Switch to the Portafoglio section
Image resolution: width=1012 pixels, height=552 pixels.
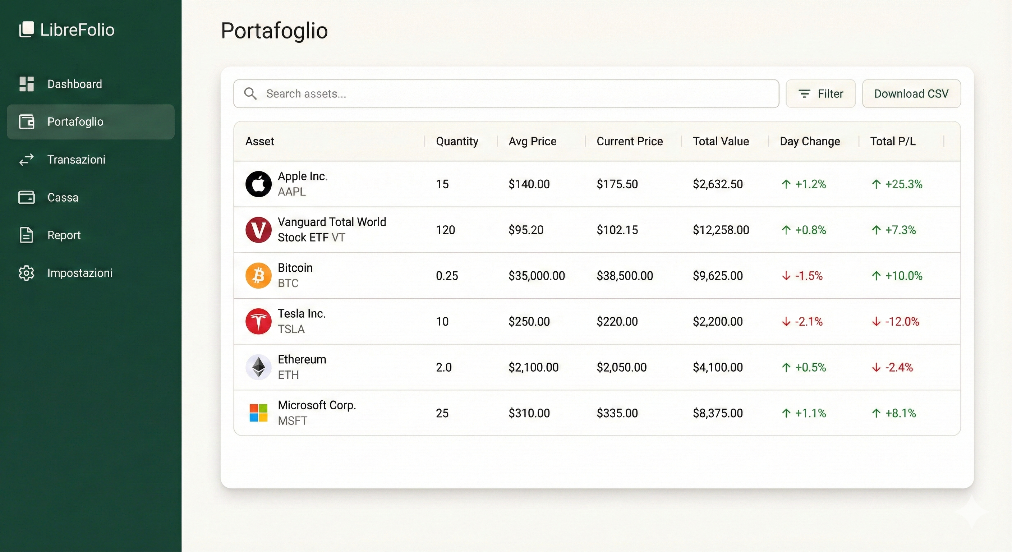tap(75, 122)
